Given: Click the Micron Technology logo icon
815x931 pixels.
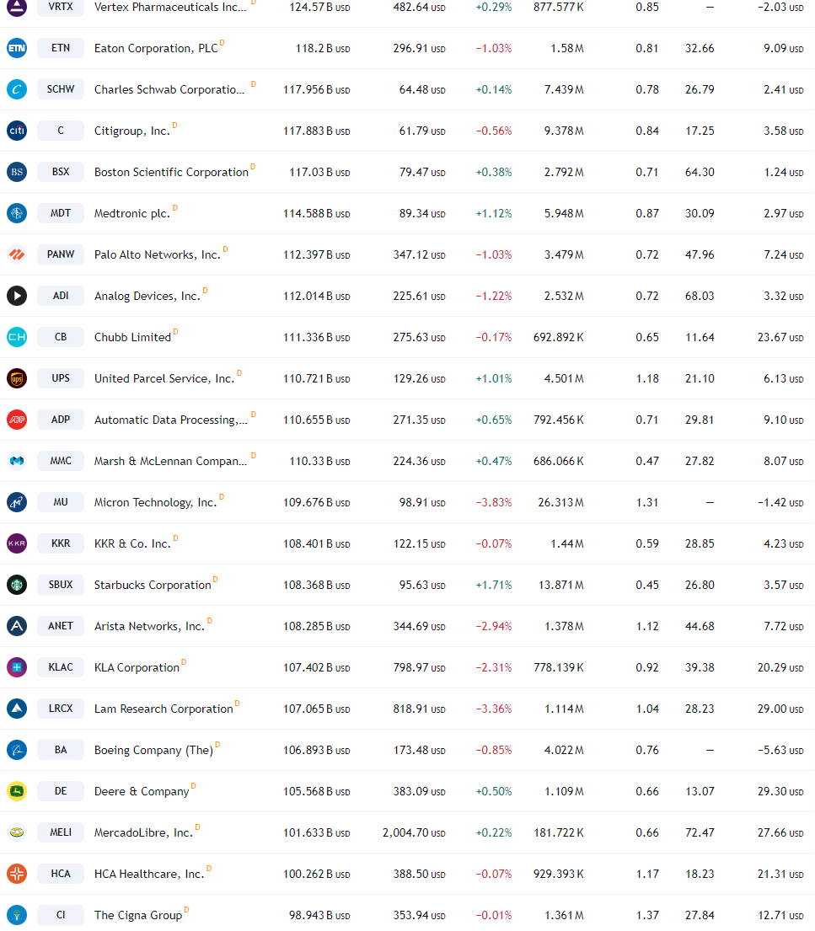Looking at the screenshot, I should pos(17,502).
